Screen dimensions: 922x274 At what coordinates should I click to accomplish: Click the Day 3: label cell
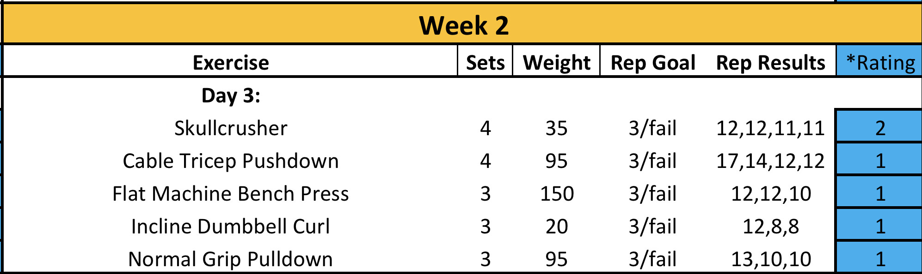click(x=230, y=95)
